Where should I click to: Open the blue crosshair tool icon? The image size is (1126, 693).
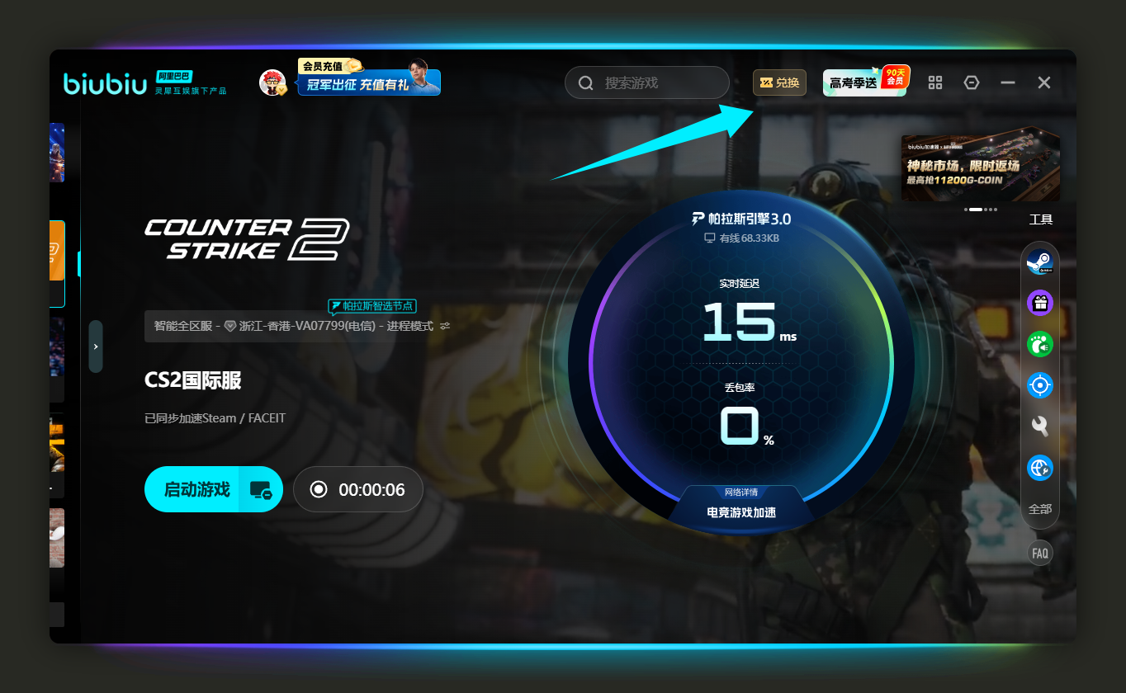click(1039, 385)
